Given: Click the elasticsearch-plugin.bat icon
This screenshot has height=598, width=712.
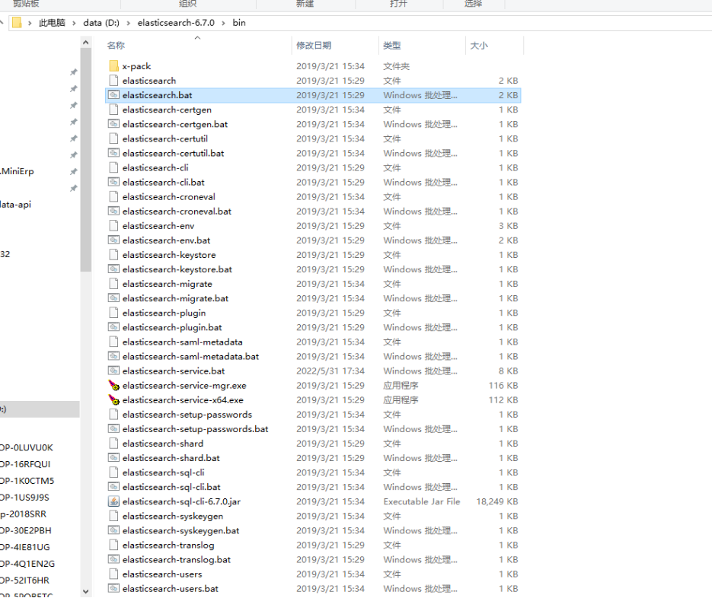Looking at the screenshot, I should click(x=114, y=328).
